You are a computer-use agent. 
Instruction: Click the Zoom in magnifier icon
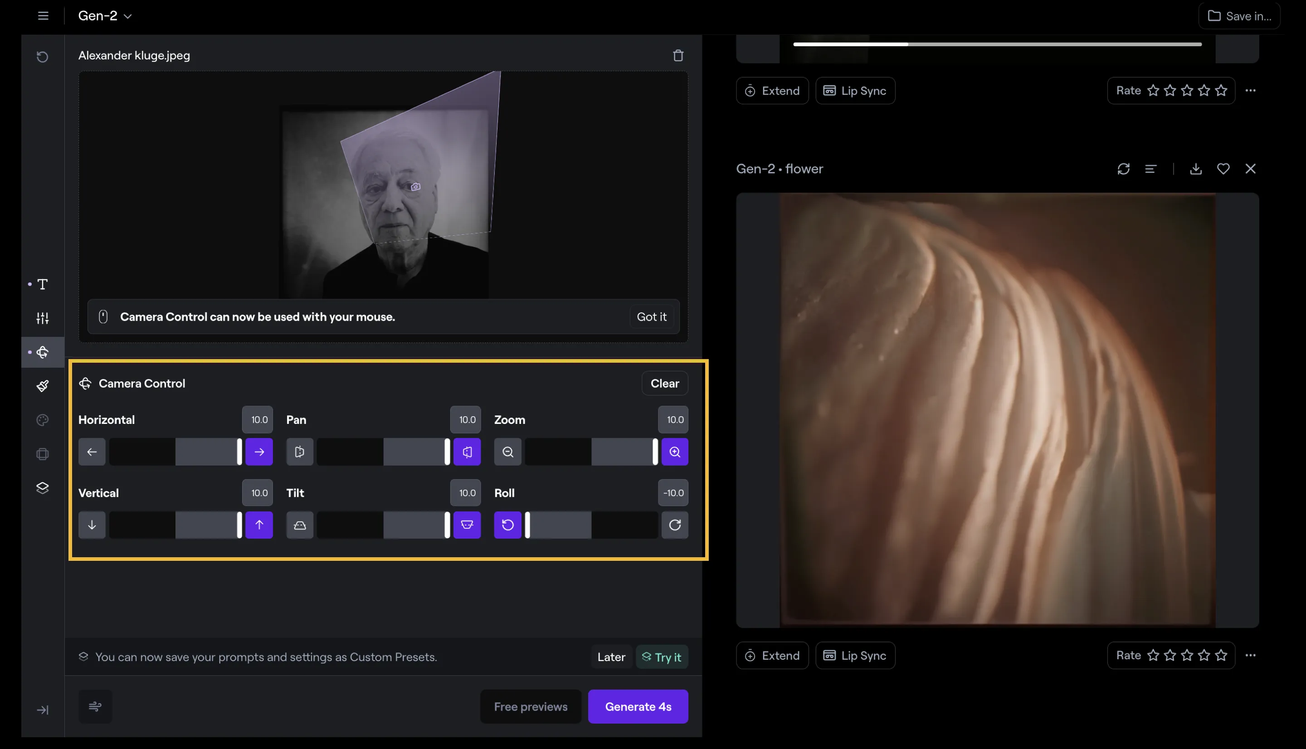tap(675, 452)
